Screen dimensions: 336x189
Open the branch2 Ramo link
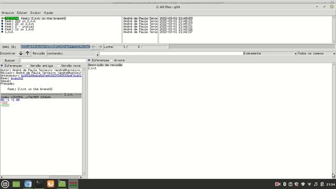(17, 78)
